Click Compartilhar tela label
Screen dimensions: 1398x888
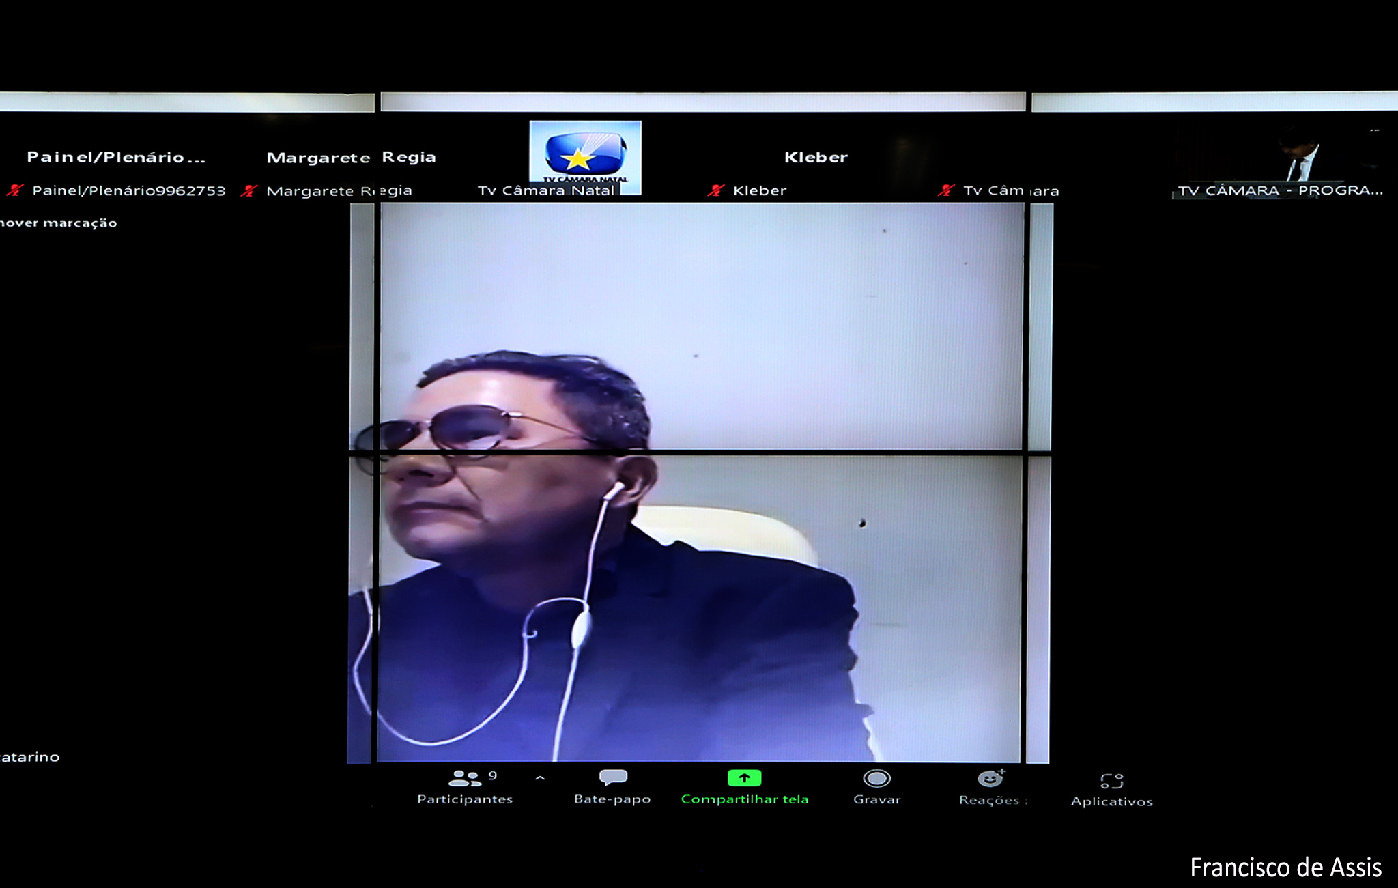coord(744,799)
